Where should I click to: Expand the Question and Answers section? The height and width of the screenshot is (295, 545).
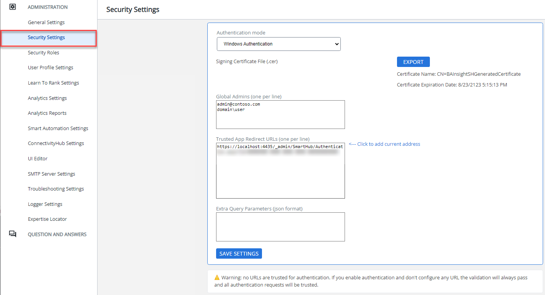(x=57, y=234)
